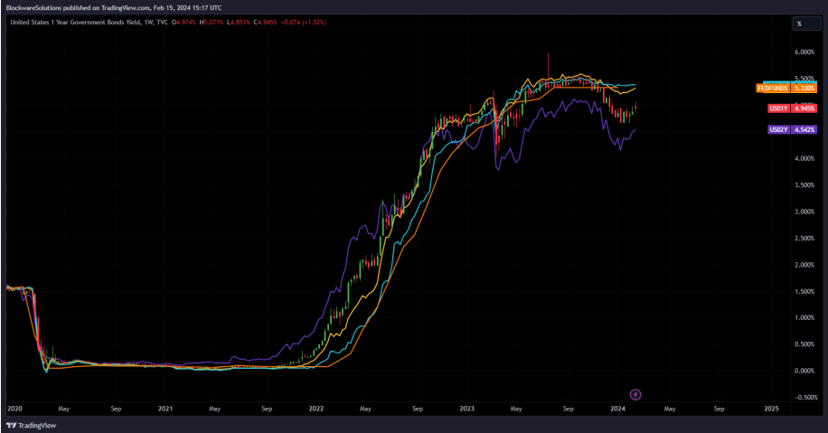828x433 pixels.
Task: Click the 2021 label on time axis
Action: [x=165, y=409]
